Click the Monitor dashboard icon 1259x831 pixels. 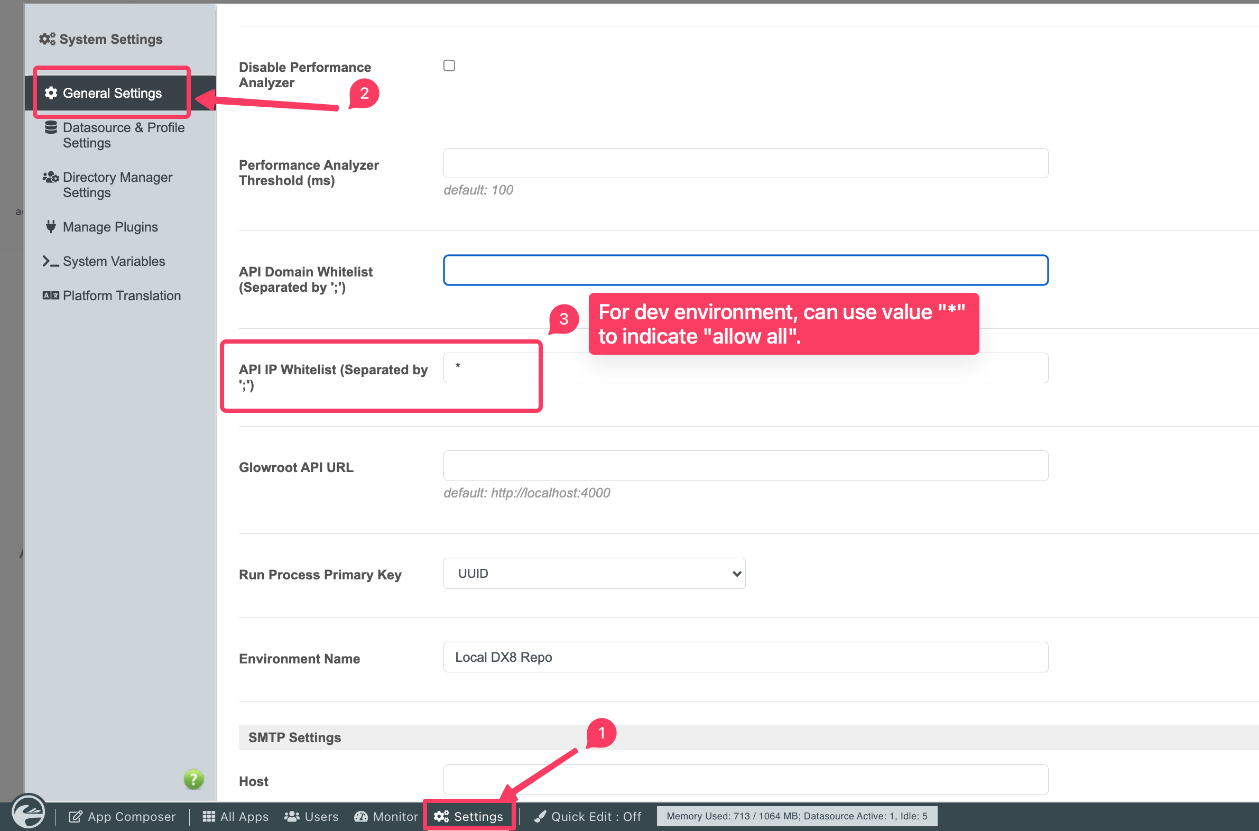(362, 817)
